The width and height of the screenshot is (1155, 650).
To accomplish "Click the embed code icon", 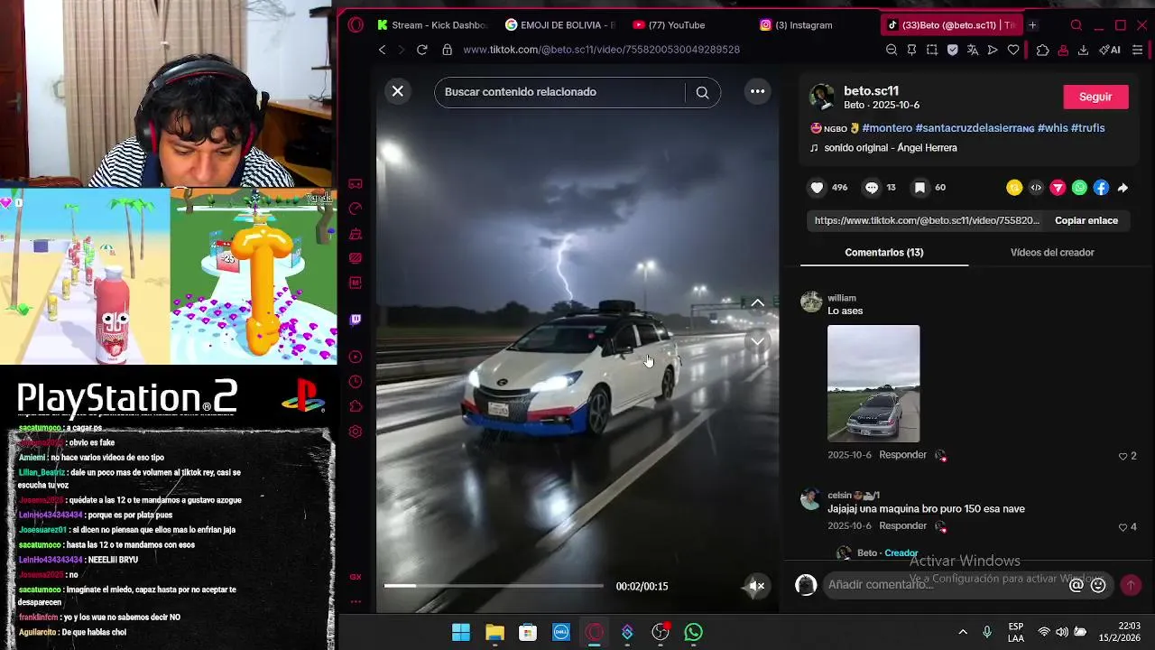I will point(1036,188).
